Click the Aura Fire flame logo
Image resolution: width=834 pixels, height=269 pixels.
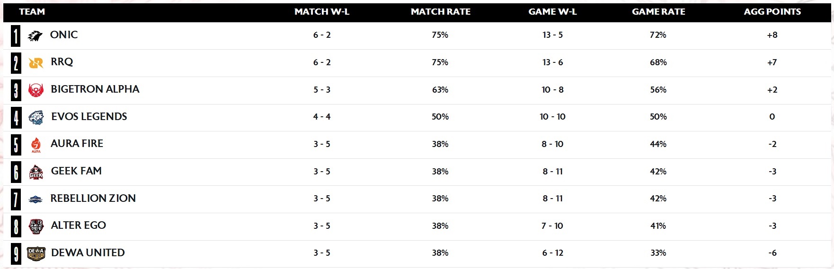point(36,145)
